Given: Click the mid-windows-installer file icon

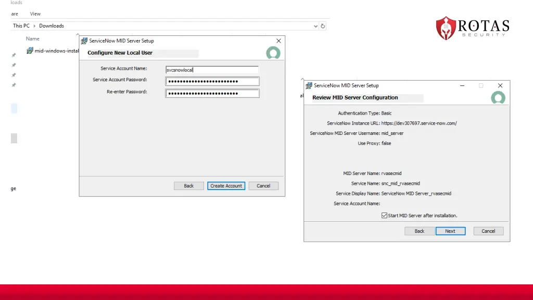Looking at the screenshot, I should pyautogui.click(x=30, y=51).
